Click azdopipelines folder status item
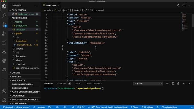Screen dimensions: 194x109 169,107
